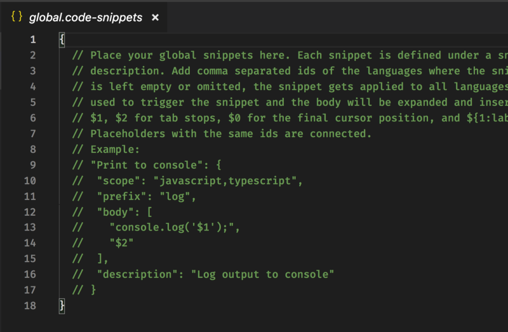Image resolution: width=508 pixels, height=332 pixels.
Task: Close the global.code-snippets tab
Action: click(x=155, y=18)
